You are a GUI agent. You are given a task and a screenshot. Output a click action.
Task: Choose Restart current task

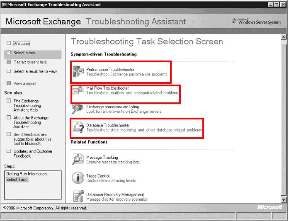(x=30, y=62)
